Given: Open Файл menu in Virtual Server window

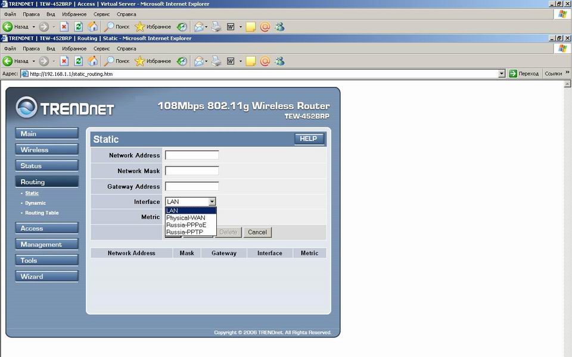Looking at the screenshot, I should tap(10, 14).
